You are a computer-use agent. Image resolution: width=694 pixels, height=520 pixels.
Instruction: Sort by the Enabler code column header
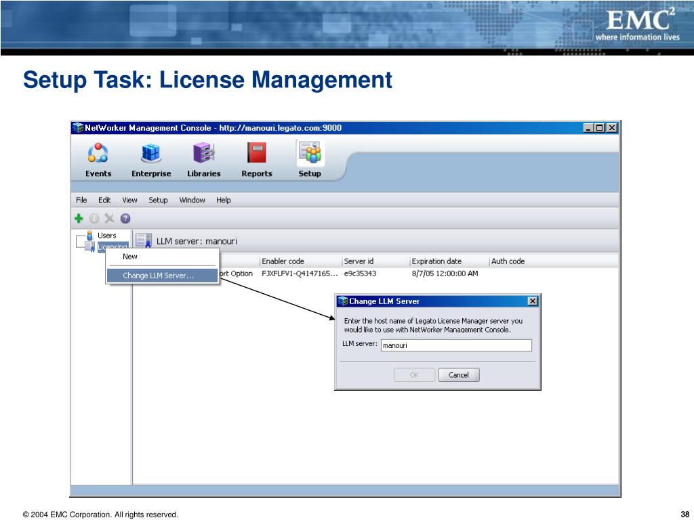(x=301, y=261)
